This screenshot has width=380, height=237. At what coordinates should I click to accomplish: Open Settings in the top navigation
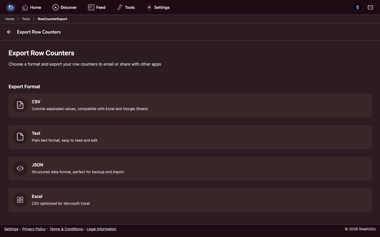click(x=158, y=8)
